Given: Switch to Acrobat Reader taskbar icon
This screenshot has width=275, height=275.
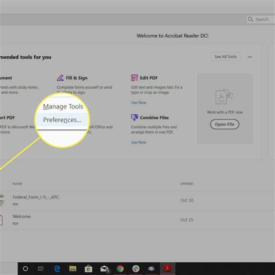Looking at the screenshot, I should pyautogui.click(x=168, y=269).
